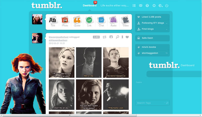
Task: Click the horizontal scrollbar thumb
Action: click(x=70, y=115)
